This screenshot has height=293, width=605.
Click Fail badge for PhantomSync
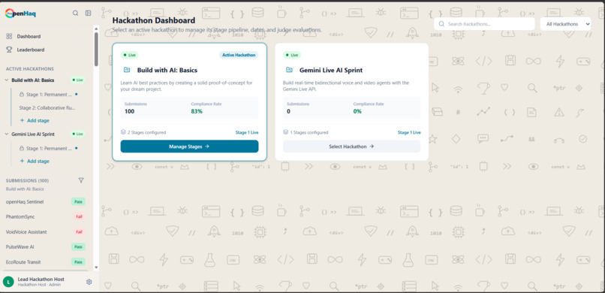[x=79, y=216]
